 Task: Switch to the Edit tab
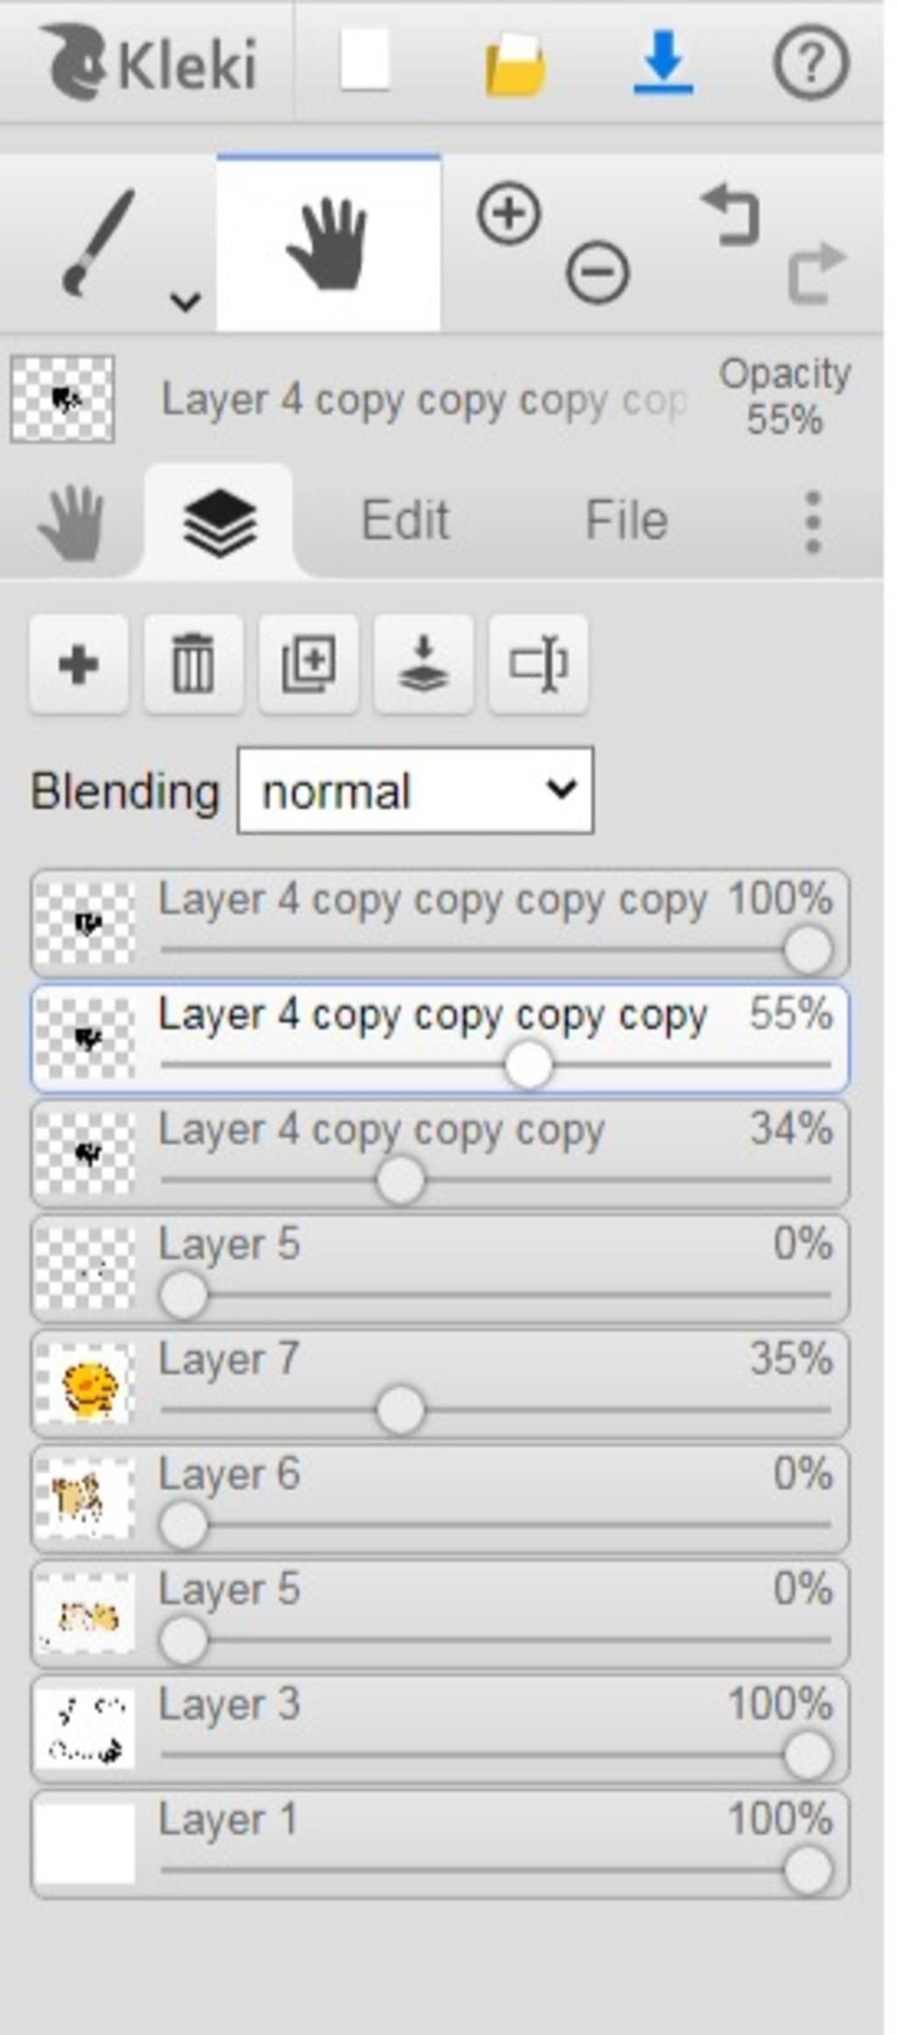point(405,521)
